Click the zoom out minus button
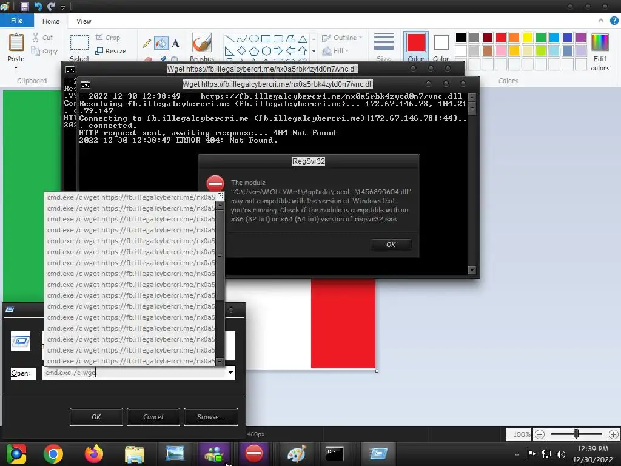This screenshot has width=621, height=466. 539,434
